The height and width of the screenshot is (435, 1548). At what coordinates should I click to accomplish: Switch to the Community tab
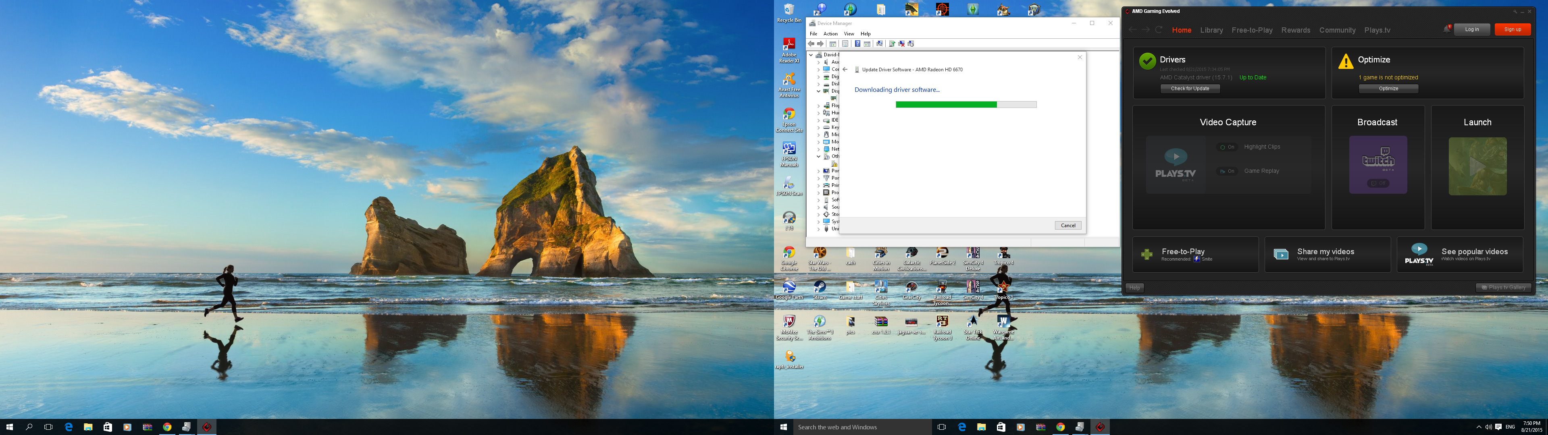coord(1337,30)
